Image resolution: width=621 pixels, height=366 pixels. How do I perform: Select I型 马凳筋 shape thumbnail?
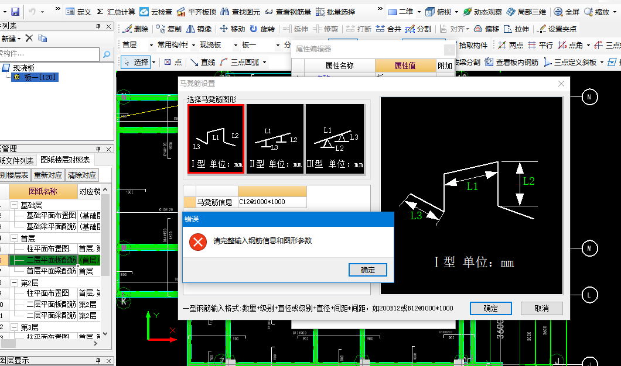tap(216, 139)
